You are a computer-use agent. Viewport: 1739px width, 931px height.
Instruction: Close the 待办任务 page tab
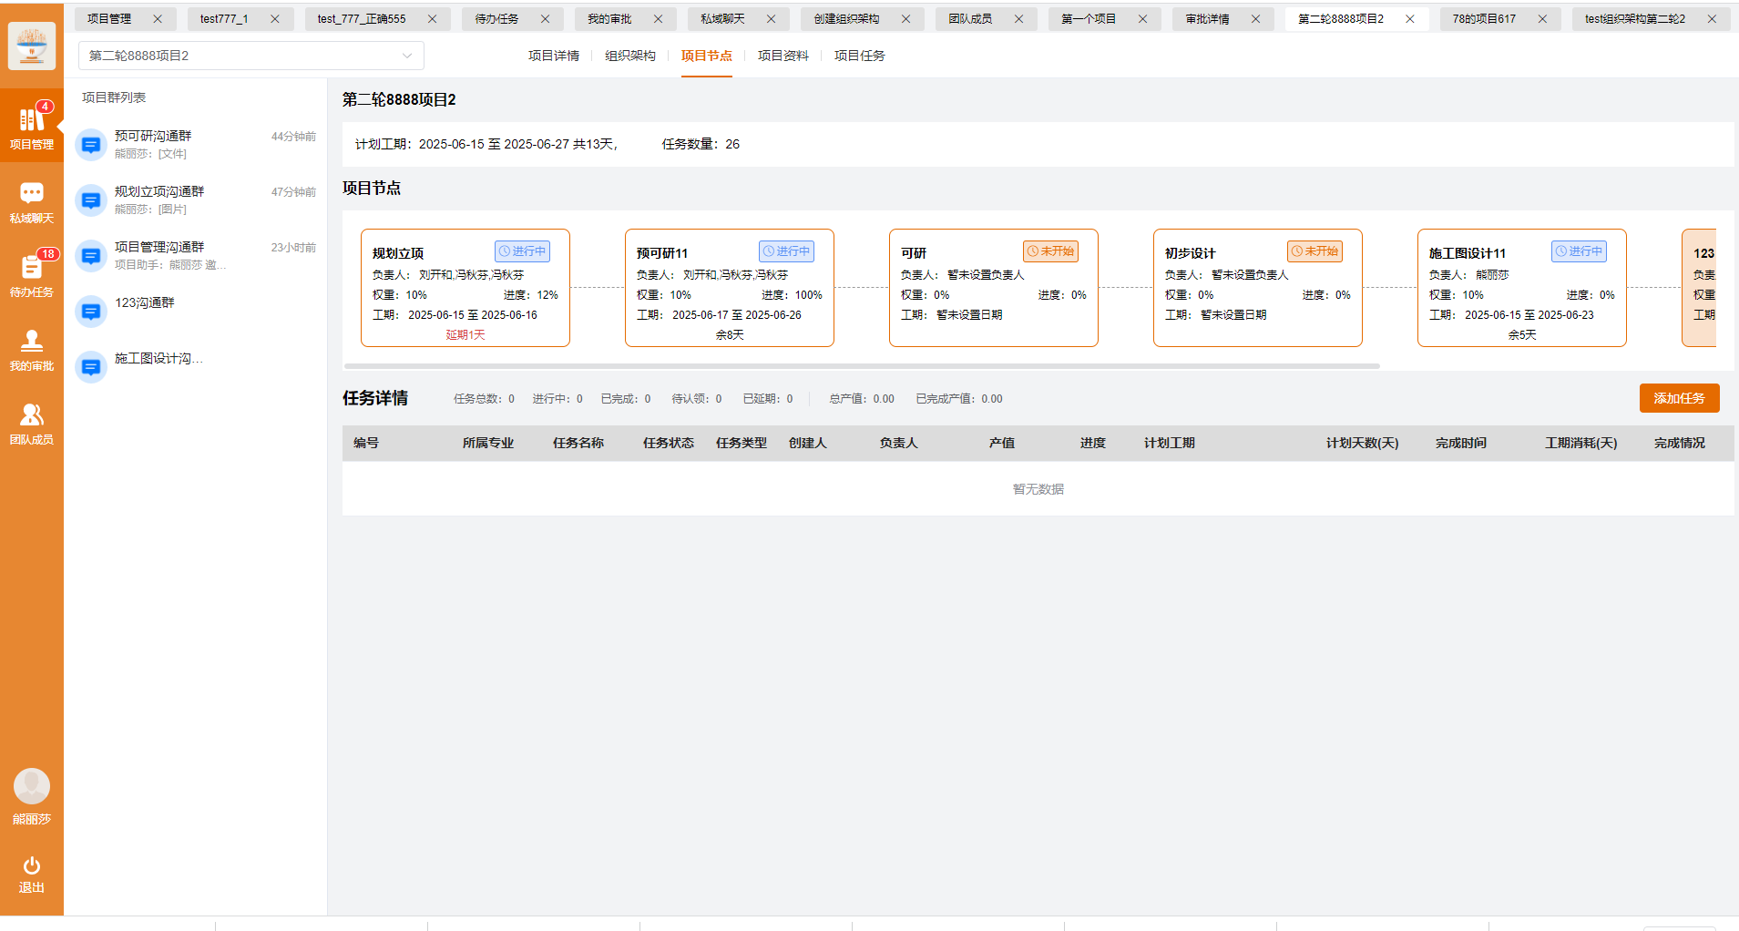(x=545, y=19)
